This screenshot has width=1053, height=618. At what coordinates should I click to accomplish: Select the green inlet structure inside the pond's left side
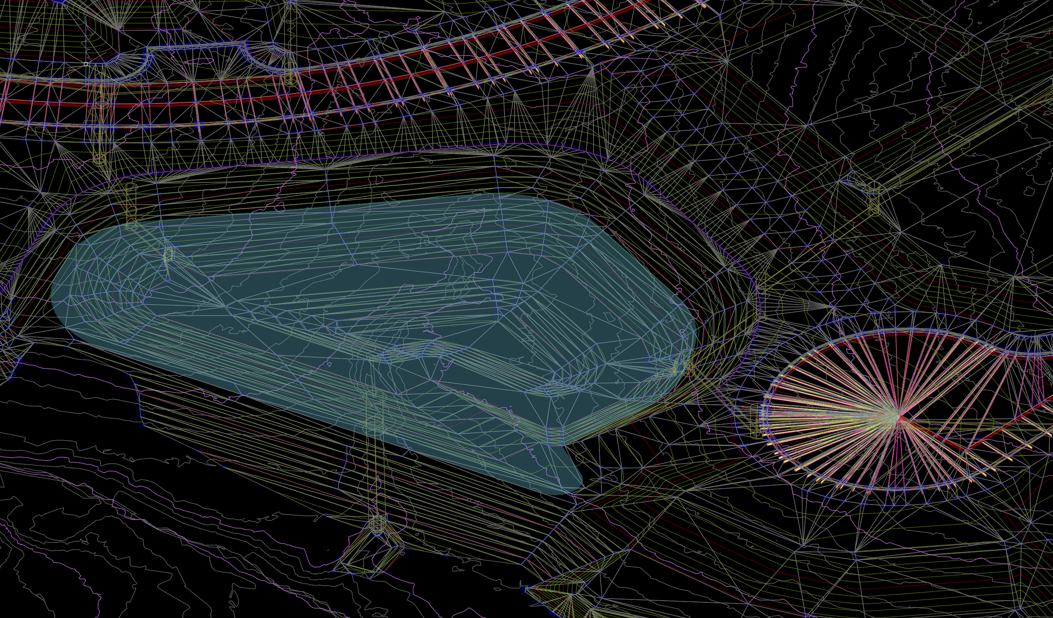tap(168, 254)
